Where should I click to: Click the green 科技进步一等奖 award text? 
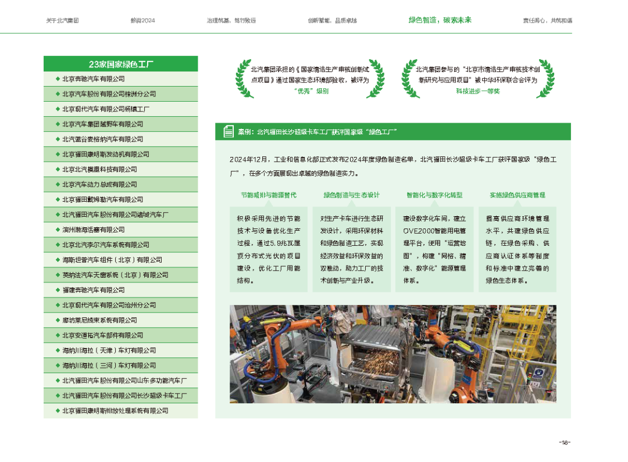478,91
